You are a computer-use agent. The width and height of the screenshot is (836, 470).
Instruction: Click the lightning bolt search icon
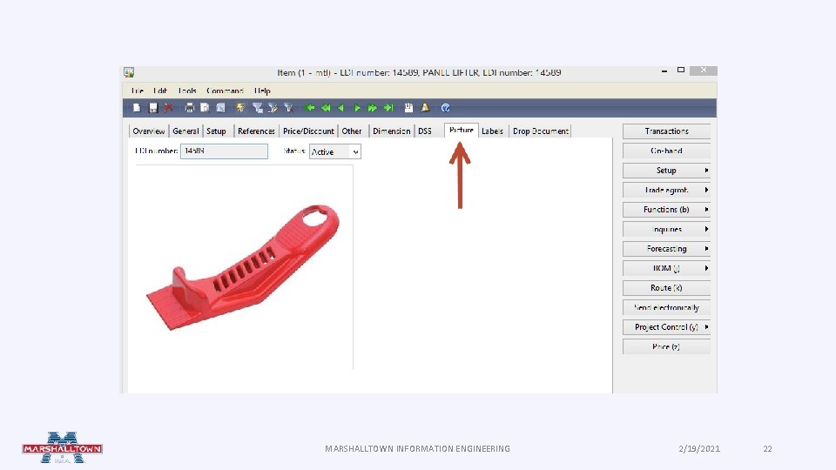pyautogui.click(x=241, y=108)
